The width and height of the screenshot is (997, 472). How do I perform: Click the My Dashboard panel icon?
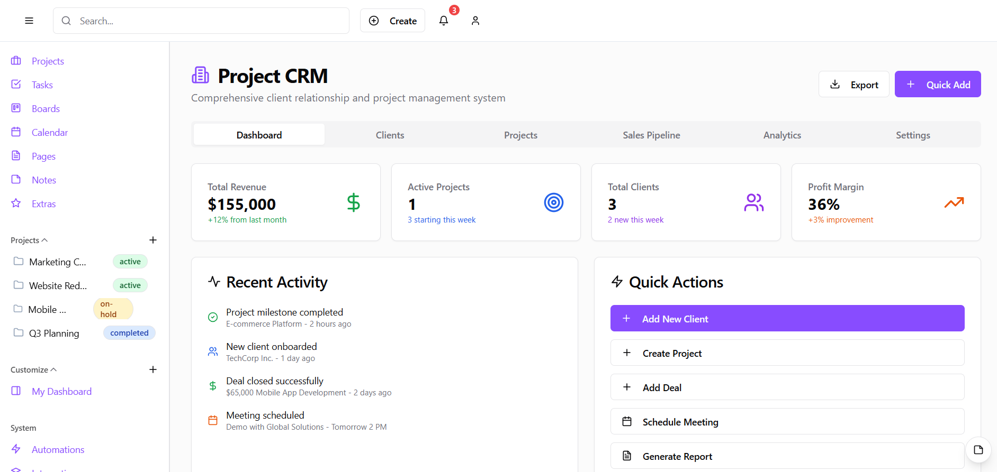click(x=16, y=391)
